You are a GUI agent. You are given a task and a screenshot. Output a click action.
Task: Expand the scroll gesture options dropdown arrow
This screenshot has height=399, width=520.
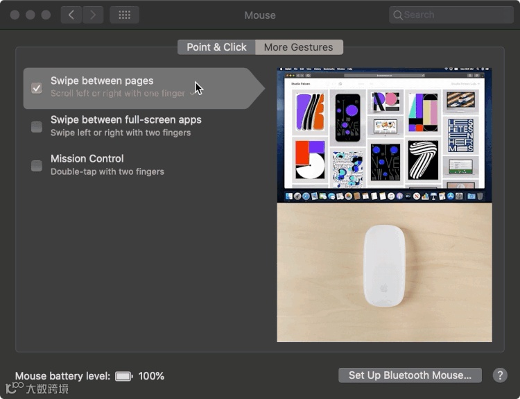(192, 94)
